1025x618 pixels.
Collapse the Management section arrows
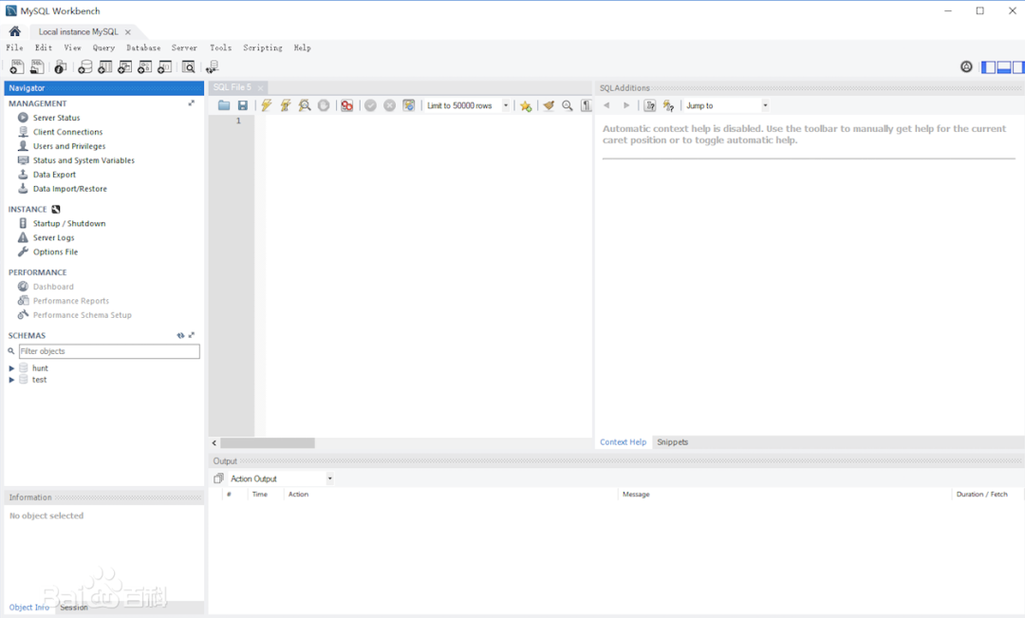tap(192, 103)
